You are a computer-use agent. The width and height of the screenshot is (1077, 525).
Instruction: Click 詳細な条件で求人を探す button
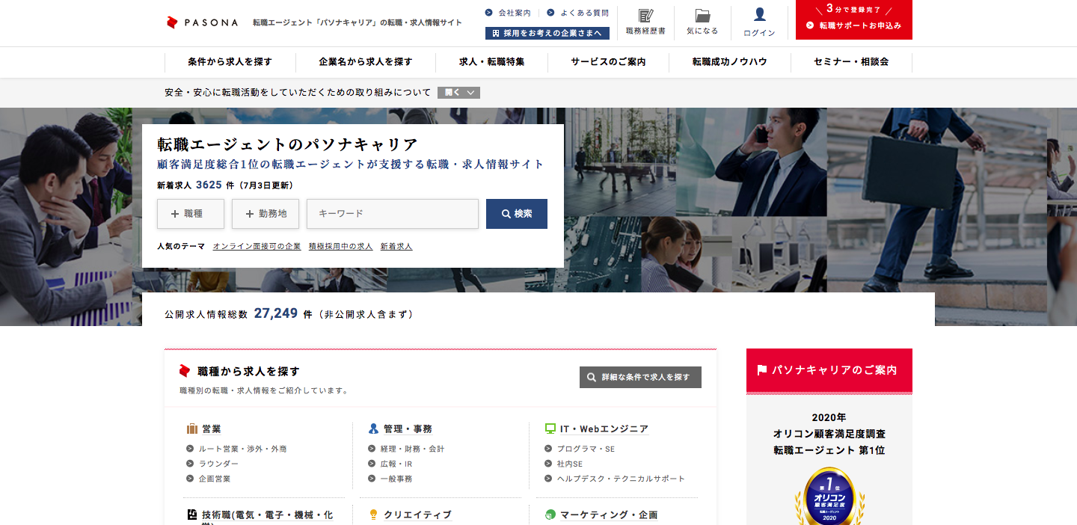point(640,378)
